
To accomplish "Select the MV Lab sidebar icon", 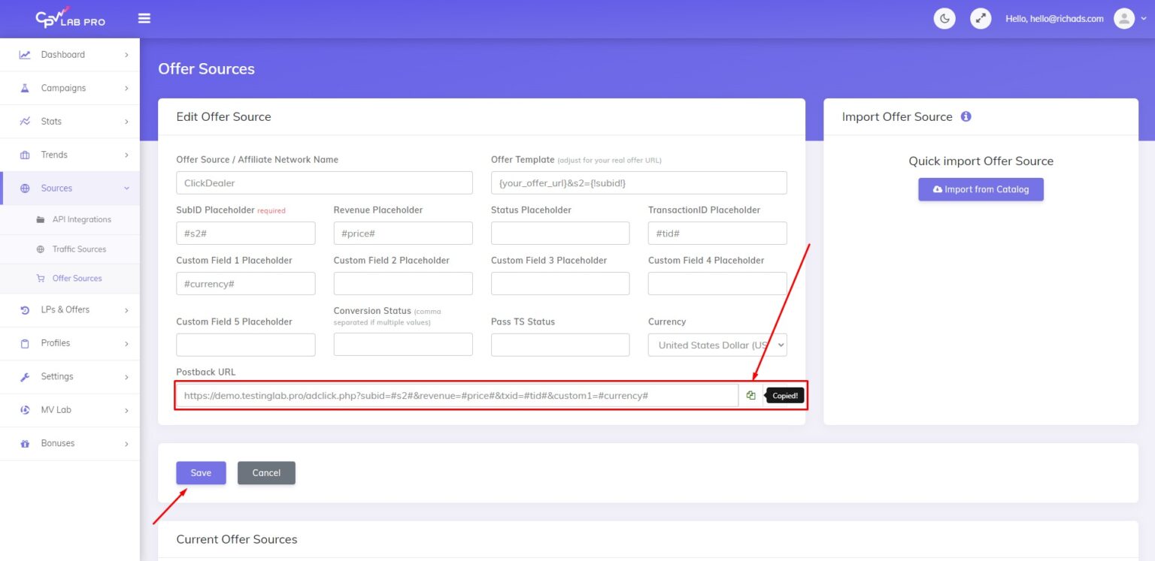I will pyautogui.click(x=26, y=409).
